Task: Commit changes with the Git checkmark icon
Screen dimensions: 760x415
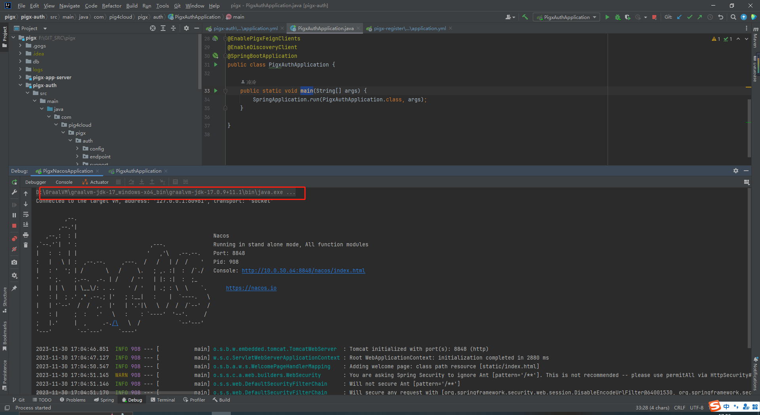Action: [x=690, y=17]
